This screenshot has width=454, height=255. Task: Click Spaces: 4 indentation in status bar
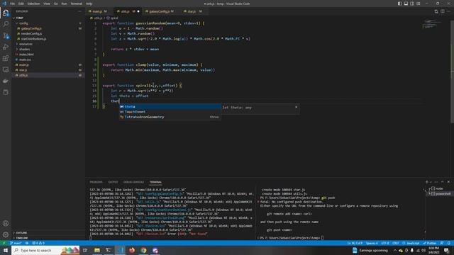(372, 243)
